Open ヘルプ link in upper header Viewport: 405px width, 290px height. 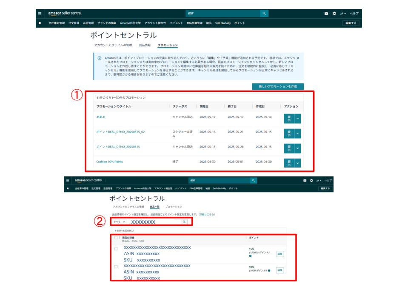coord(354,14)
